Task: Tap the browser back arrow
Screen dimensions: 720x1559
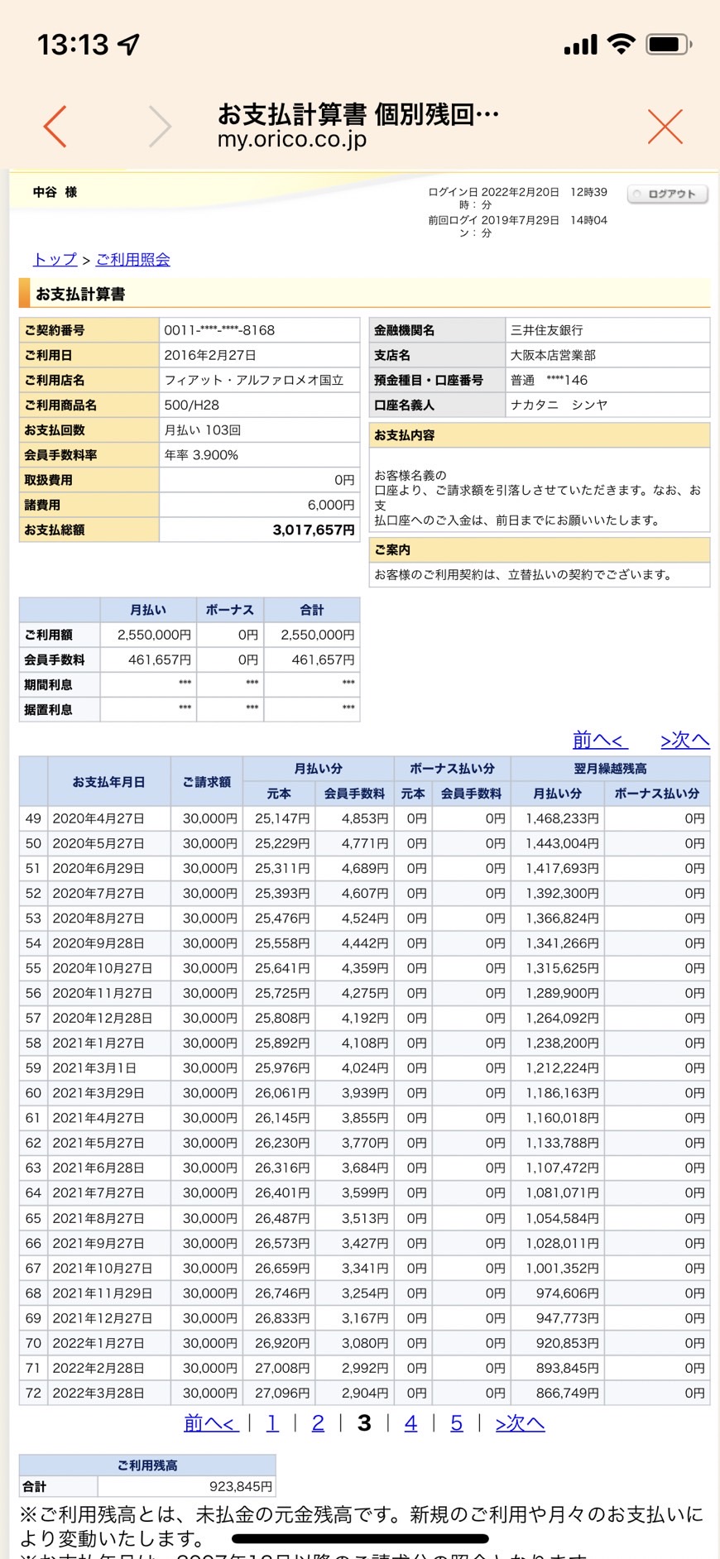Action: pos(55,127)
